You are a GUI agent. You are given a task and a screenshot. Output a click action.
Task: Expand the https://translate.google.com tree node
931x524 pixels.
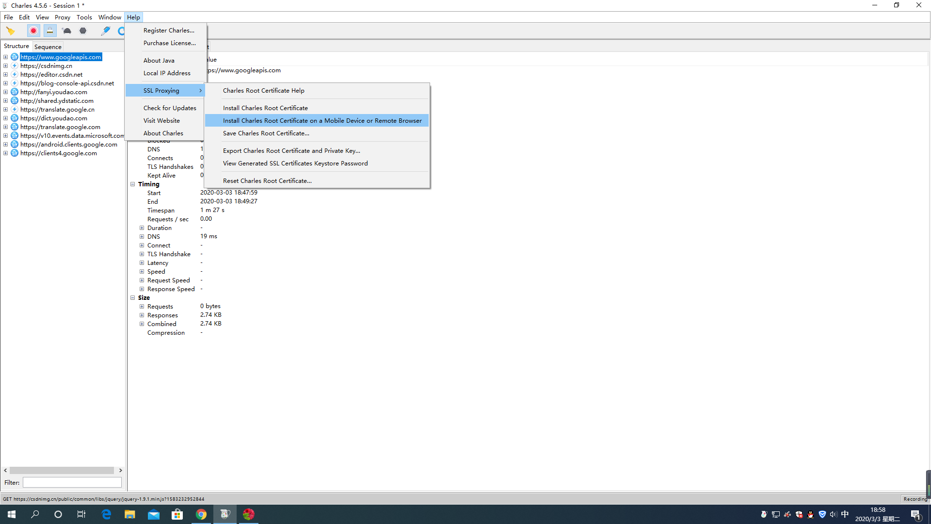coord(5,127)
